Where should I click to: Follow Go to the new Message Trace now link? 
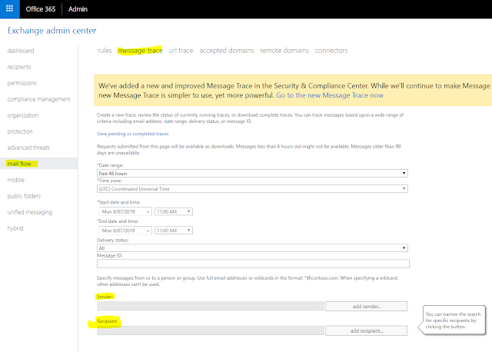pyautogui.click(x=330, y=95)
